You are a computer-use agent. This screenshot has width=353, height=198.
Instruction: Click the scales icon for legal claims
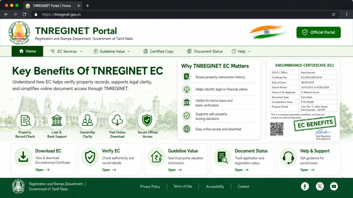[x=186, y=89]
